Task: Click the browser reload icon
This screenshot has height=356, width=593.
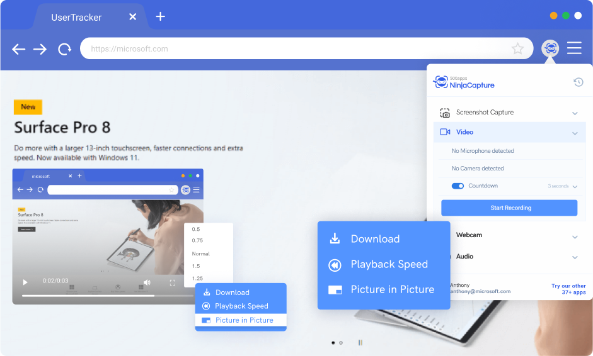Action: [x=64, y=49]
